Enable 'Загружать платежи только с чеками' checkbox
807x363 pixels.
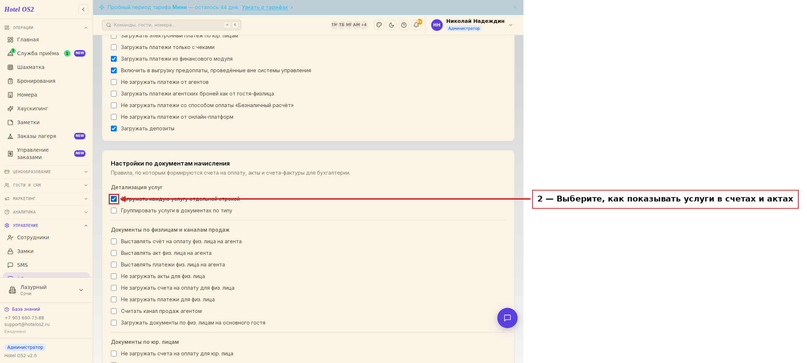[114, 47]
